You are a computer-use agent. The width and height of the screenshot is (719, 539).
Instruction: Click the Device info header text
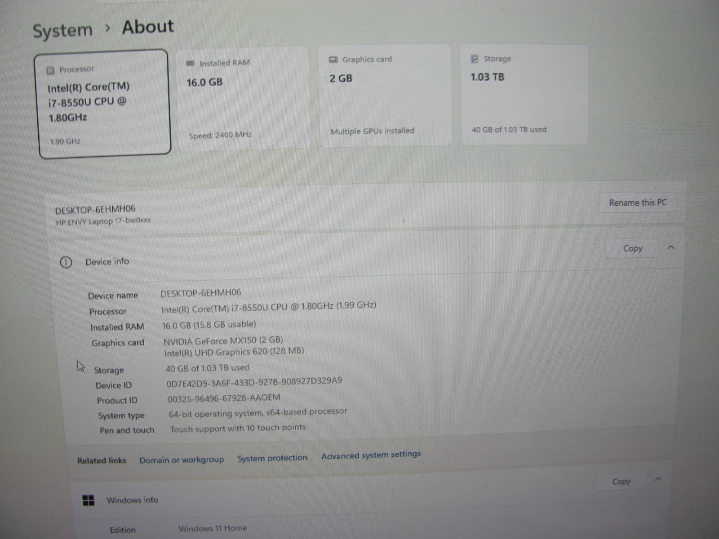click(107, 261)
